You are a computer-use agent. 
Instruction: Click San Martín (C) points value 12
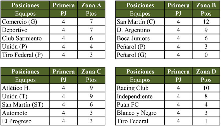(x=206, y=22)
